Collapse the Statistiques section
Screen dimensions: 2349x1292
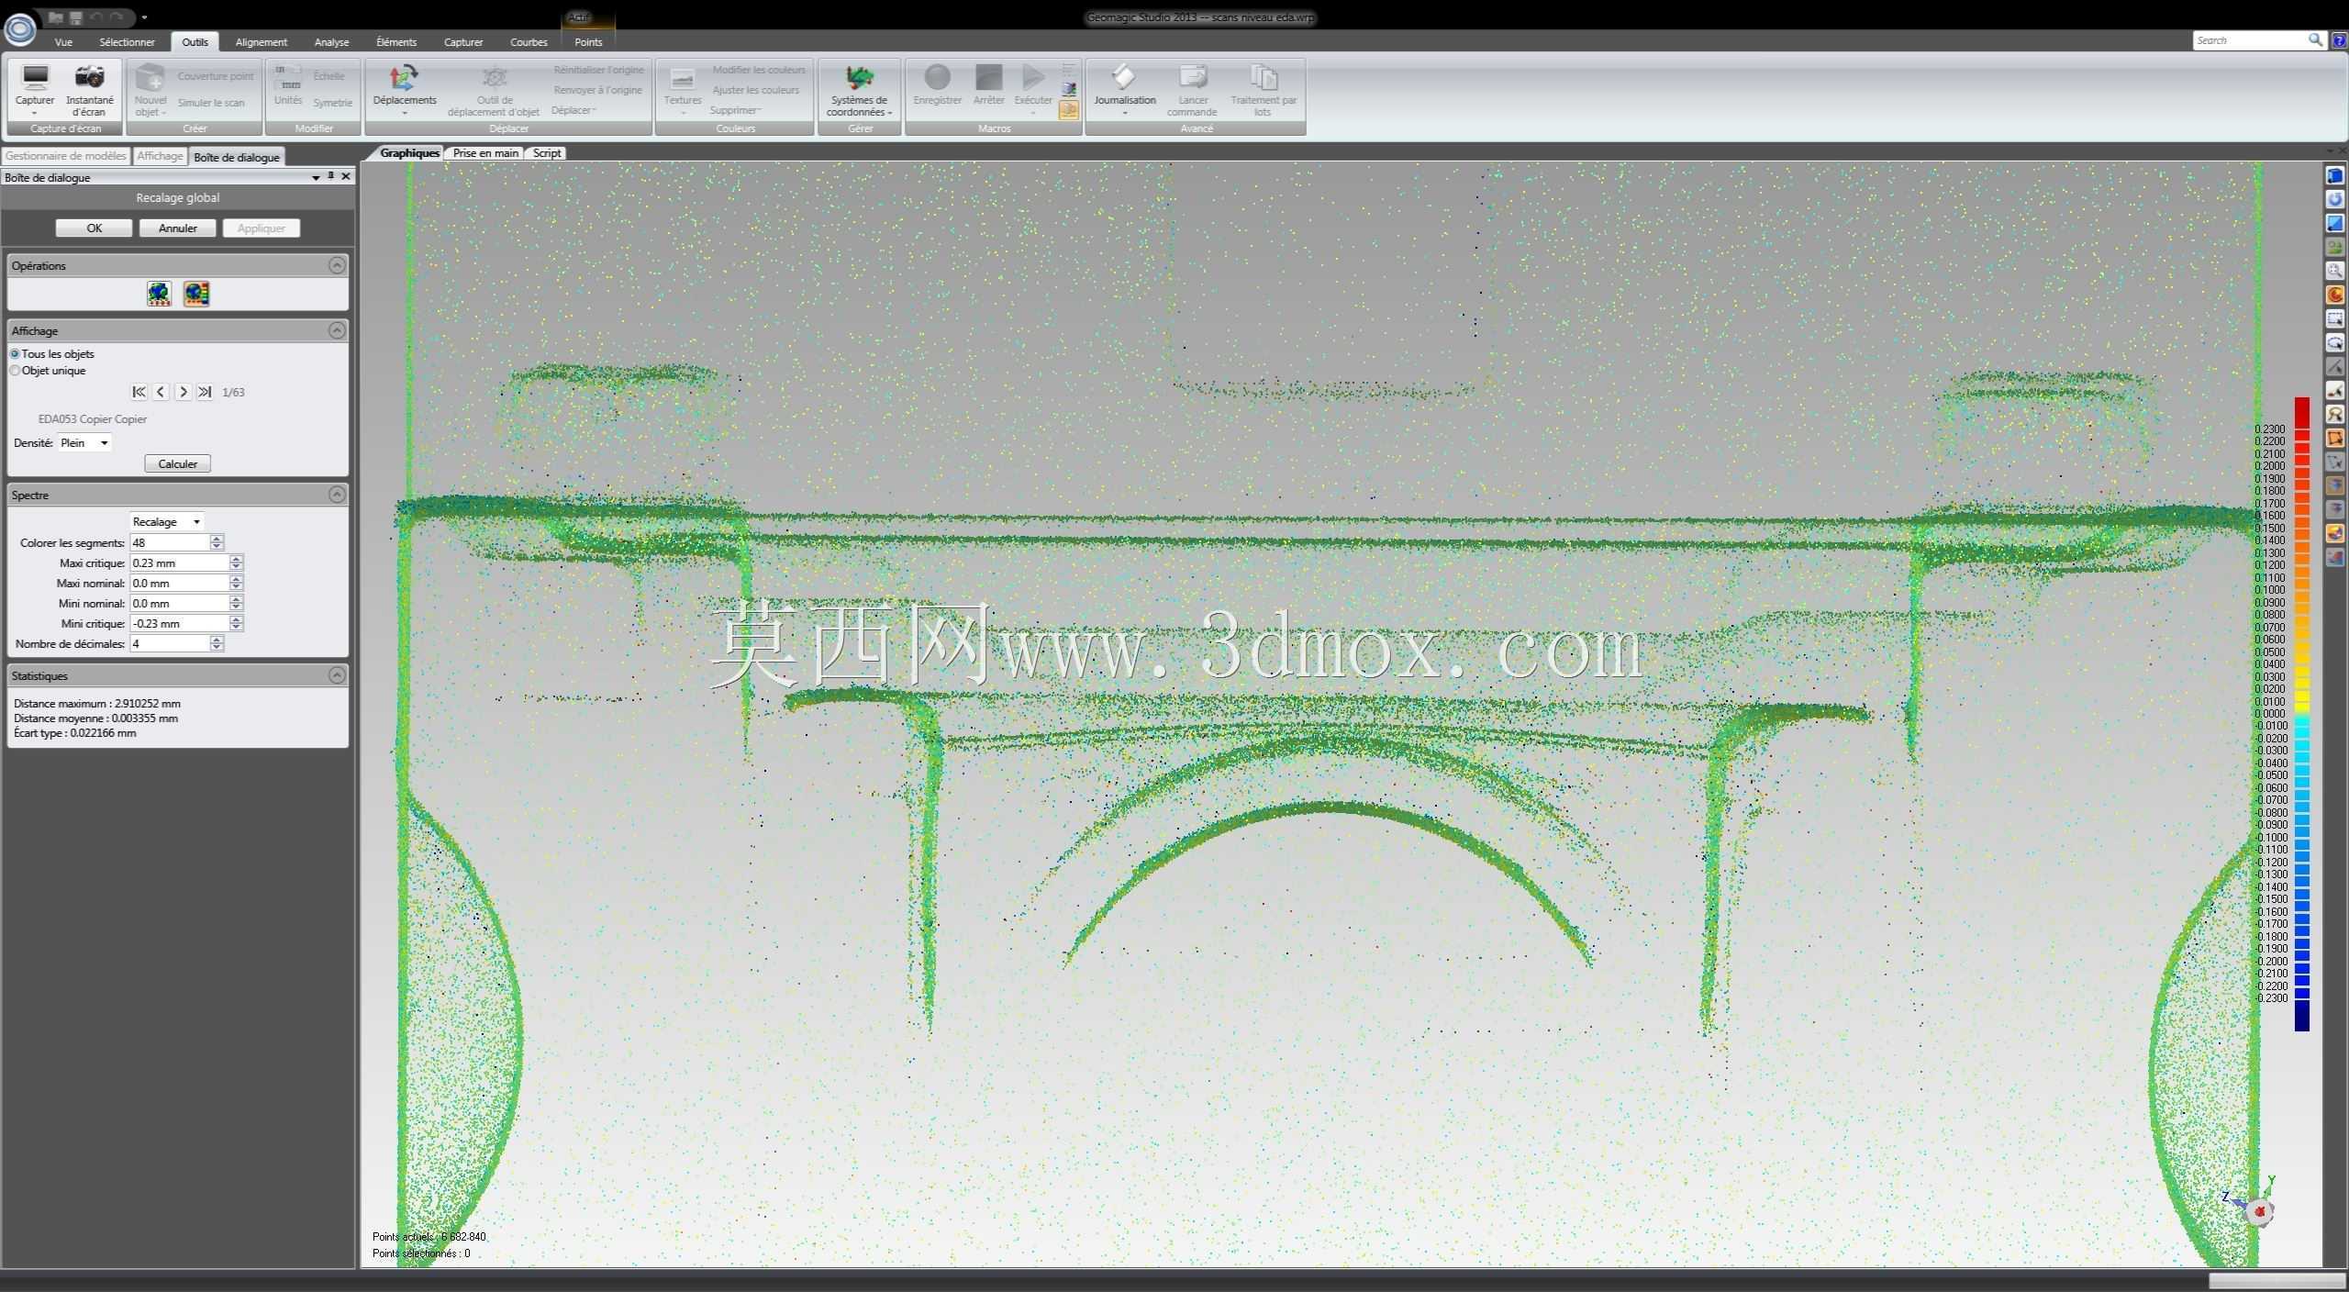pyautogui.click(x=337, y=675)
